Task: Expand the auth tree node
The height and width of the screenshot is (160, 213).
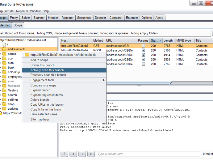Action: click(x=1, y=63)
